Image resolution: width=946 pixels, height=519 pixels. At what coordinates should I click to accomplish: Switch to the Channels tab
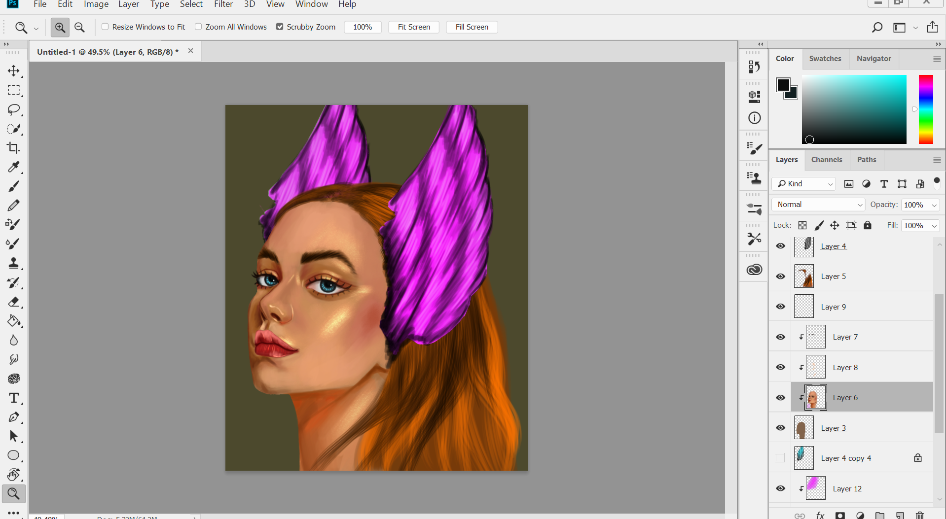click(x=827, y=160)
